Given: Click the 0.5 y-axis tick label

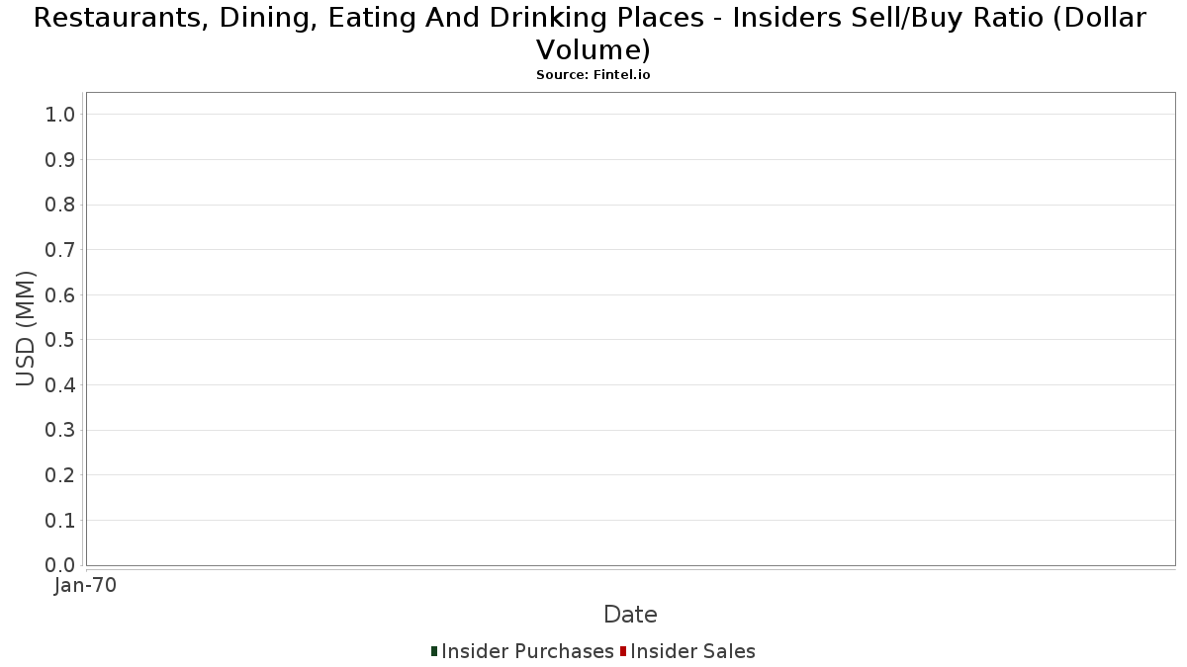Looking at the screenshot, I should point(60,340).
